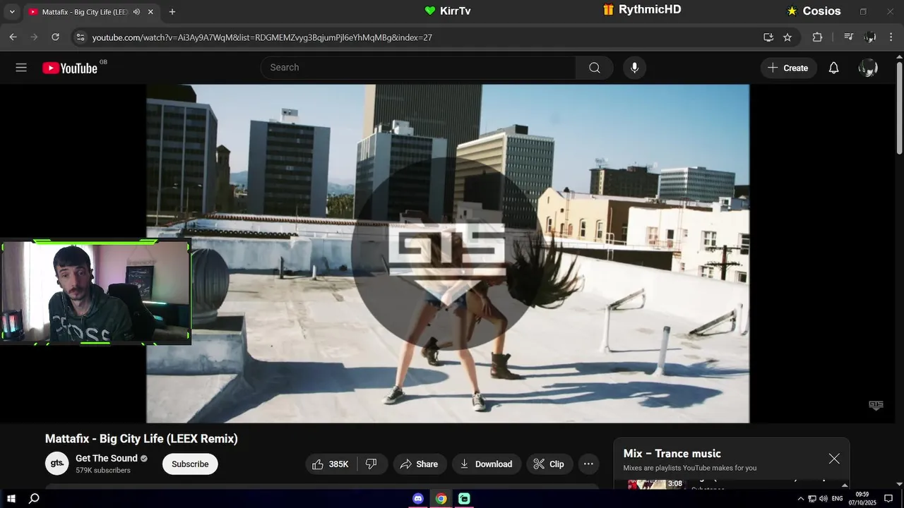Go to the YouTube home logo
The height and width of the screenshot is (508, 904).
click(x=69, y=68)
